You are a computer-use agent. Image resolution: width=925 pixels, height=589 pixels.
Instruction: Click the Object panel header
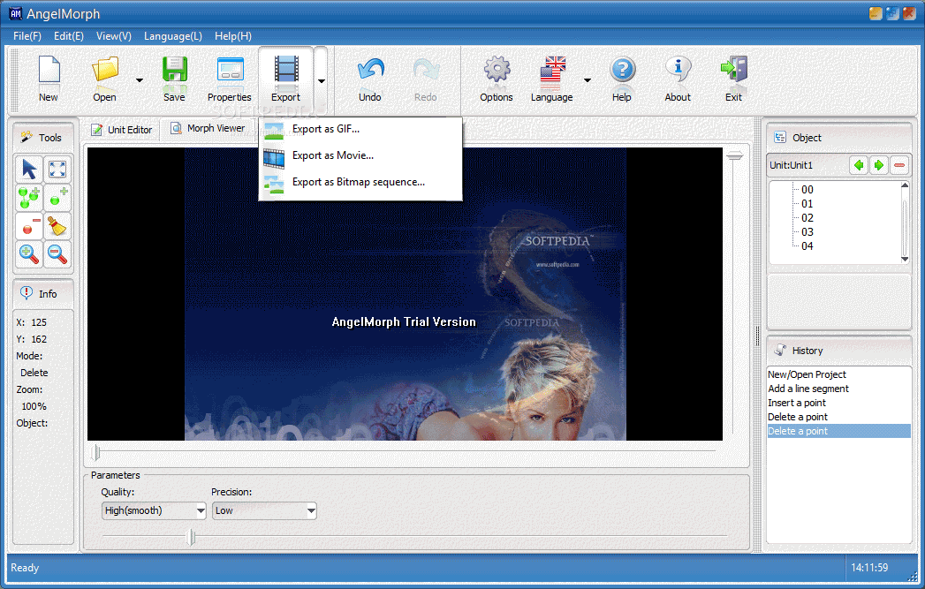[x=839, y=138]
